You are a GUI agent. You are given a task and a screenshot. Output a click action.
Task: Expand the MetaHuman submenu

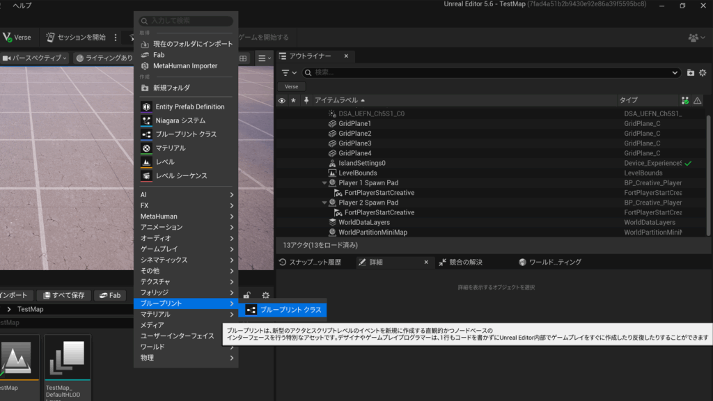pos(186,217)
